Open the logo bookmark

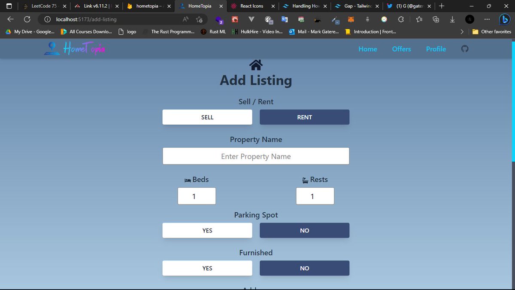pos(127,32)
